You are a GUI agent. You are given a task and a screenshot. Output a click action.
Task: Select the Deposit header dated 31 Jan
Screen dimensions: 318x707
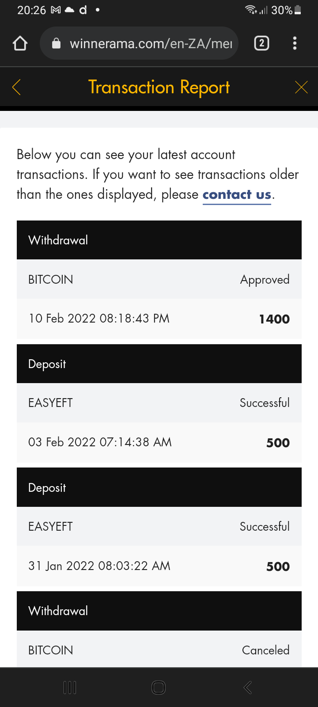tap(159, 487)
